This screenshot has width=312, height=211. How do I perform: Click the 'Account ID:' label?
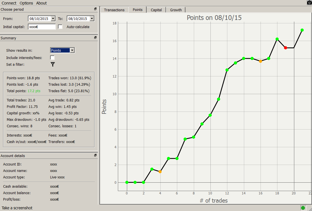click(x=12, y=164)
